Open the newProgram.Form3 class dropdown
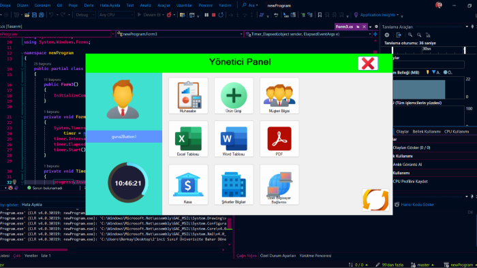This screenshot has width=477, height=268. point(180,34)
